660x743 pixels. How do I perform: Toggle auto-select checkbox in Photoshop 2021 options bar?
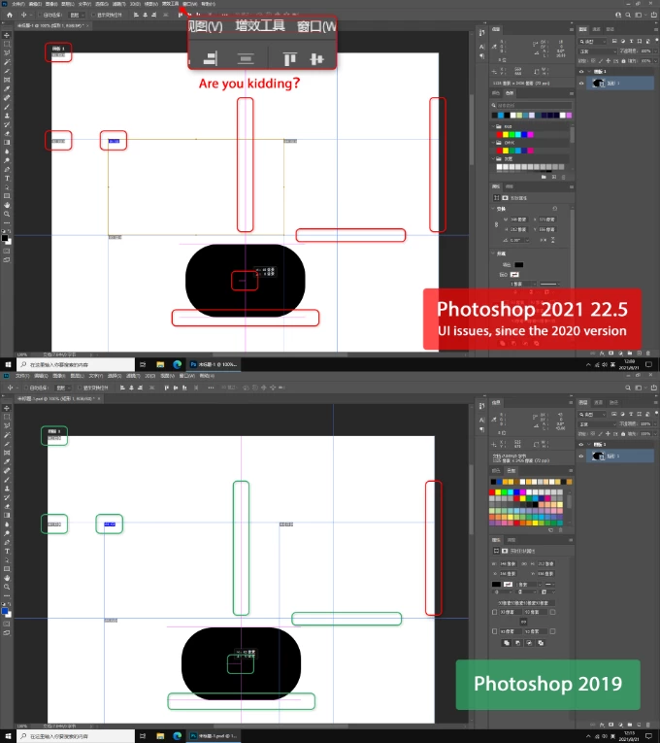40,16
